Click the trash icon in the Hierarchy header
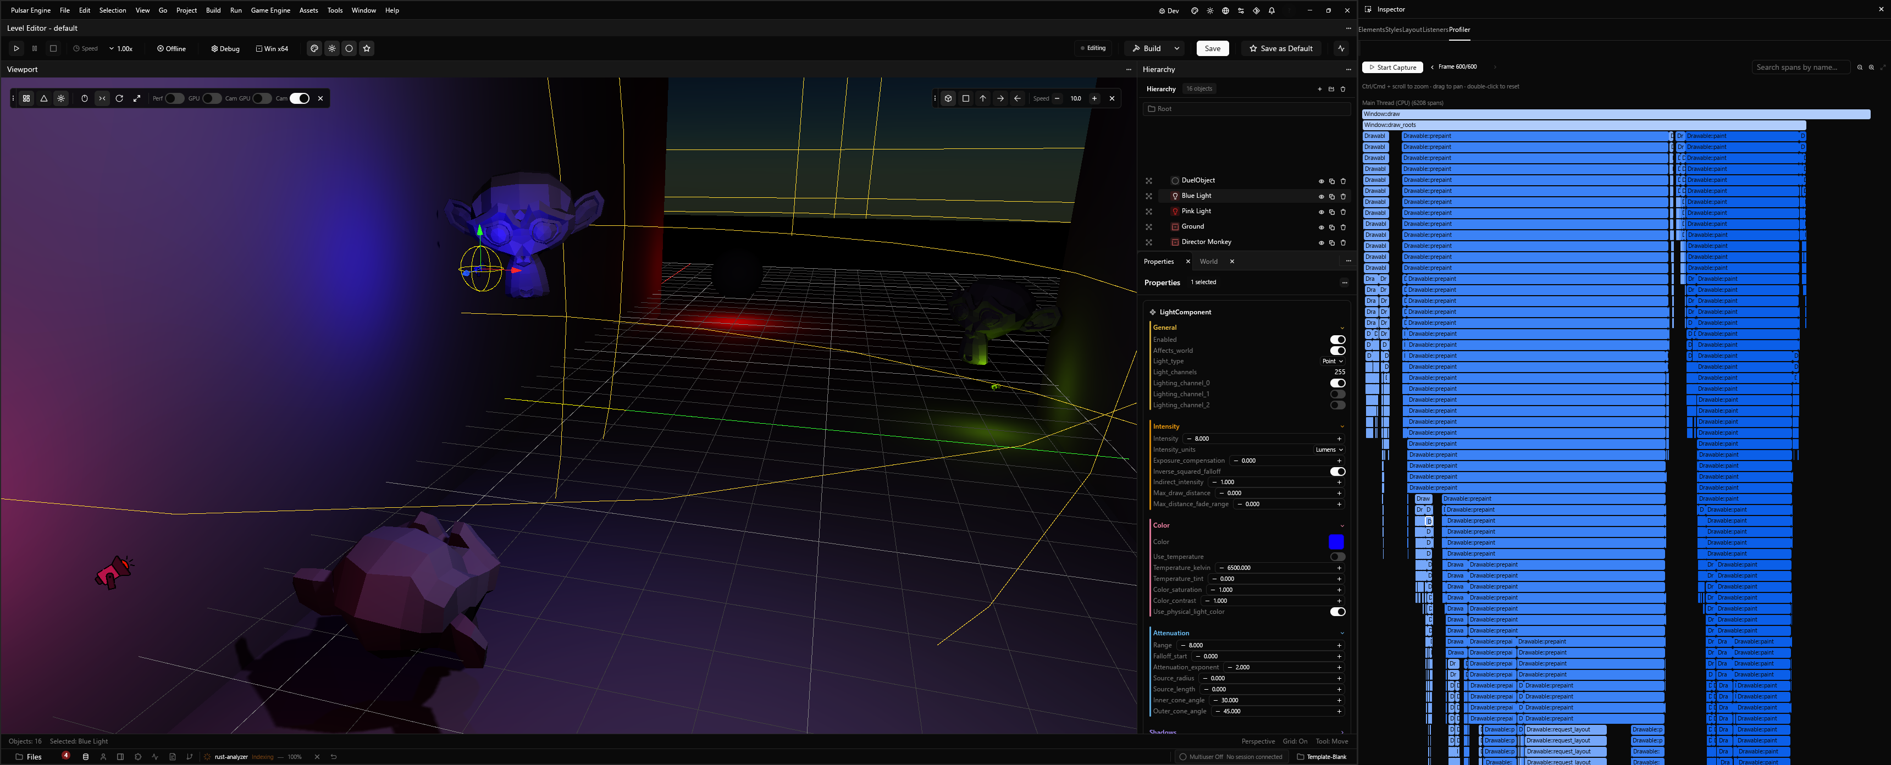Image resolution: width=1891 pixels, height=765 pixels. [x=1343, y=89]
